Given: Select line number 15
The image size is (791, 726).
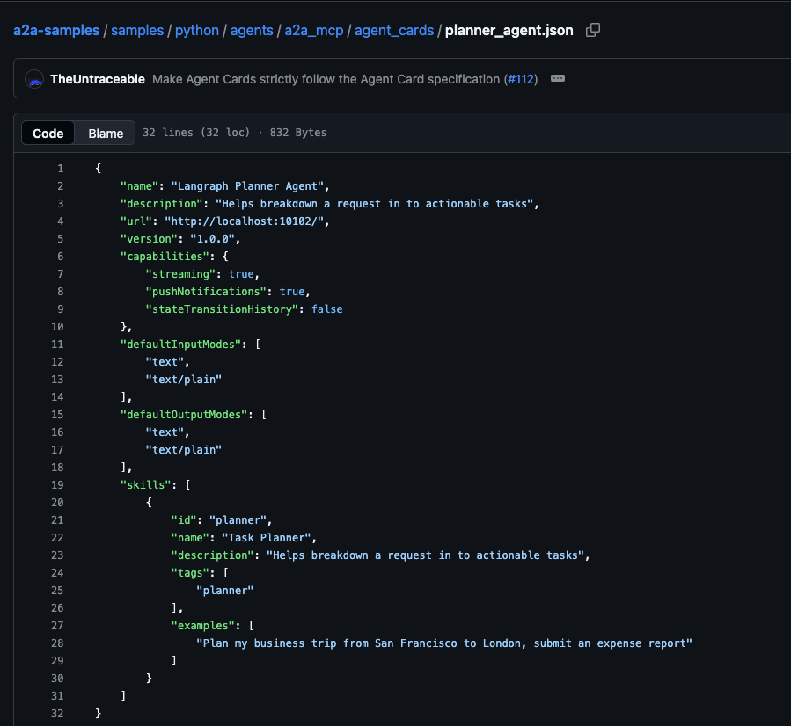Looking at the screenshot, I should coord(57,415).
